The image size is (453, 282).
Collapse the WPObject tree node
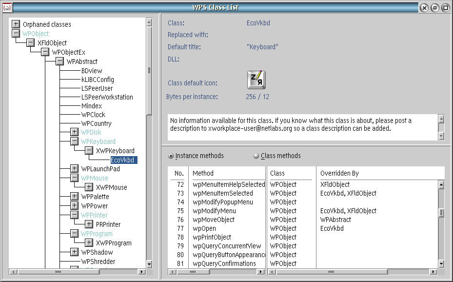point(16,34)
